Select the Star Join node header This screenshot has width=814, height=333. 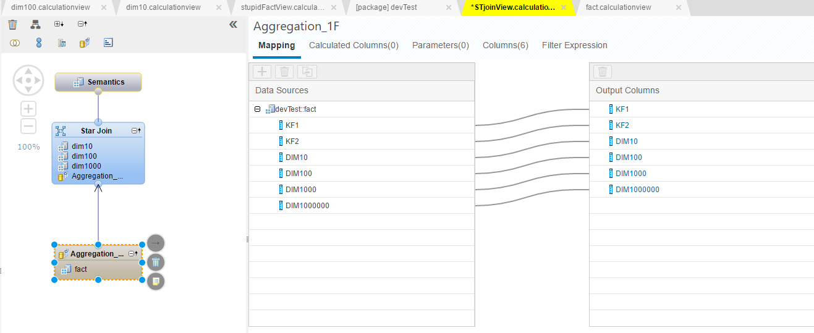click(96, 131)
